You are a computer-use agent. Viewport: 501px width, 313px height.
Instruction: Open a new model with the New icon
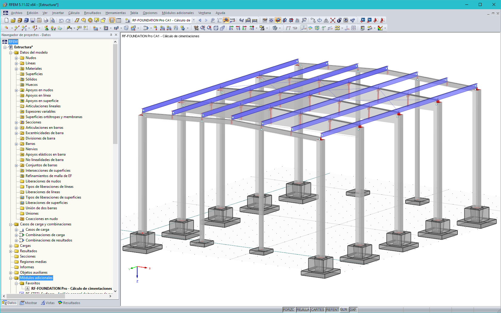(7, 20)
